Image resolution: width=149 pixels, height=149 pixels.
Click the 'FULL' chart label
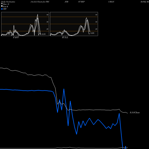[65, 38]
